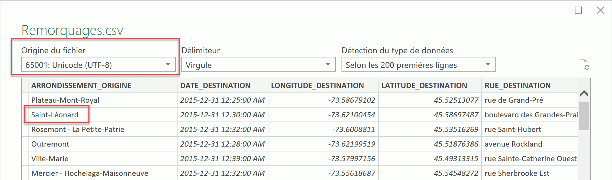Click the LATITUDE_DESTINATION column header
This screenshot has width=612, height=180.
click(x=424, y=86)
